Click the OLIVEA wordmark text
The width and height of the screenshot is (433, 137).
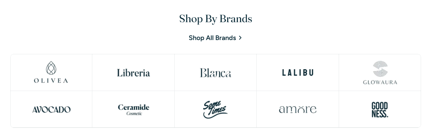tap(51, 80)
